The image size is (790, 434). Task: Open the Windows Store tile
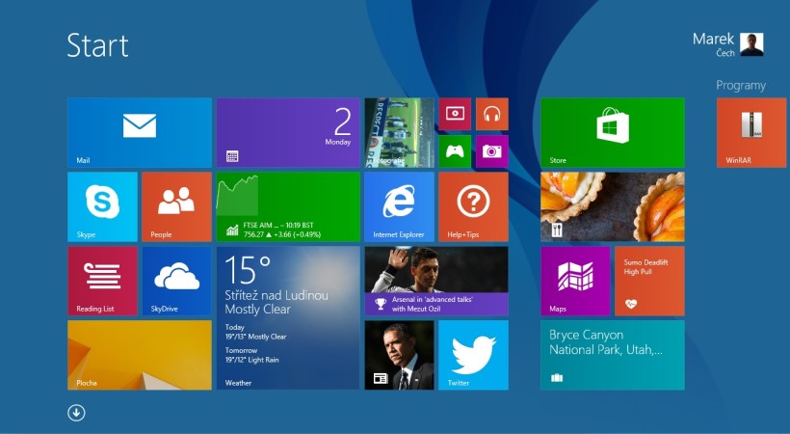pos(613,133)
